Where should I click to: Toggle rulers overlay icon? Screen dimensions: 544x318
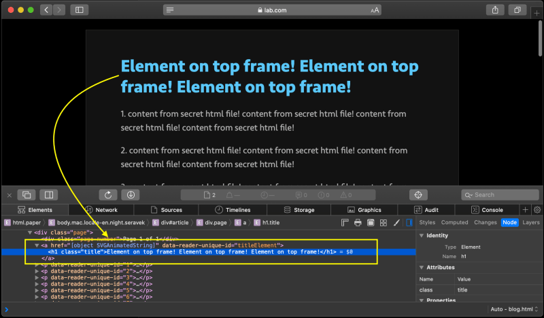tap(345, 223)
